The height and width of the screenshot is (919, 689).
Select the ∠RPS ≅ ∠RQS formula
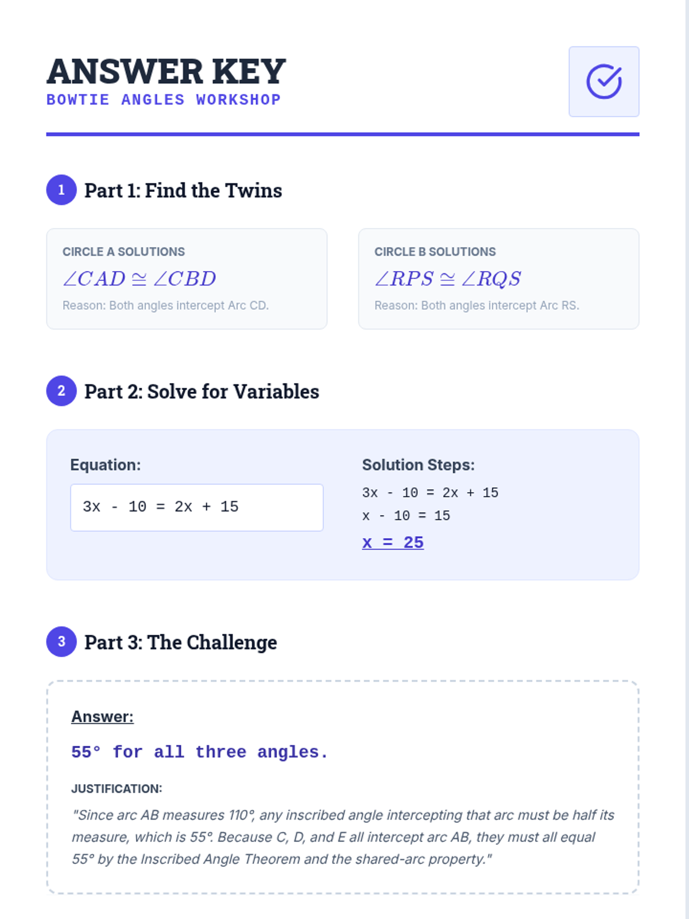coord(448,279)
